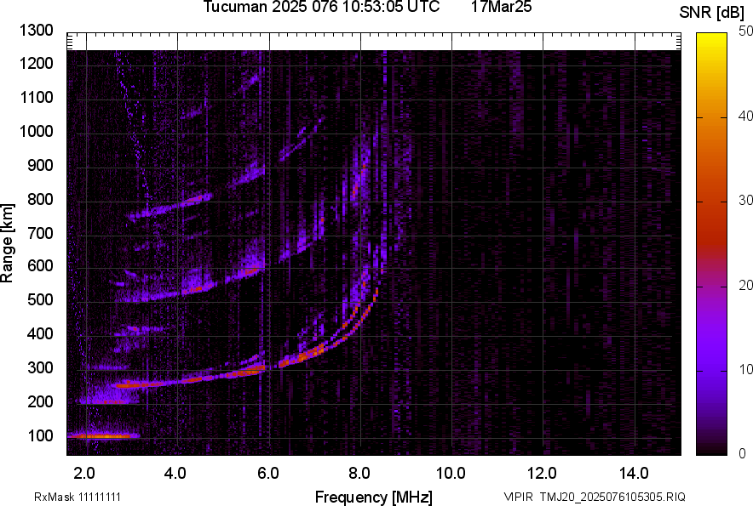Click the 8.0 frequency tick label
Viewport: 753px width, 506px height.
pyautogui.click(x=359, y=472)
